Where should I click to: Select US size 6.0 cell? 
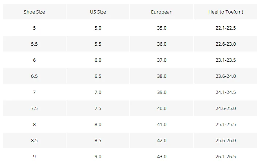click(x=98, y=60)
